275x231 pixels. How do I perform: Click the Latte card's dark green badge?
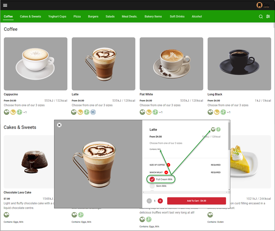pos(74,112)
